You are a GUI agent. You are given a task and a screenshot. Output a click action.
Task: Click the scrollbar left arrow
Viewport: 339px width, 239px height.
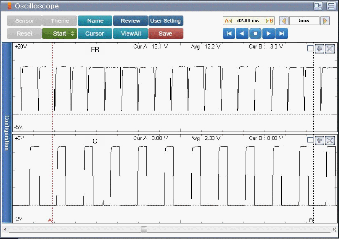(5, 229)
